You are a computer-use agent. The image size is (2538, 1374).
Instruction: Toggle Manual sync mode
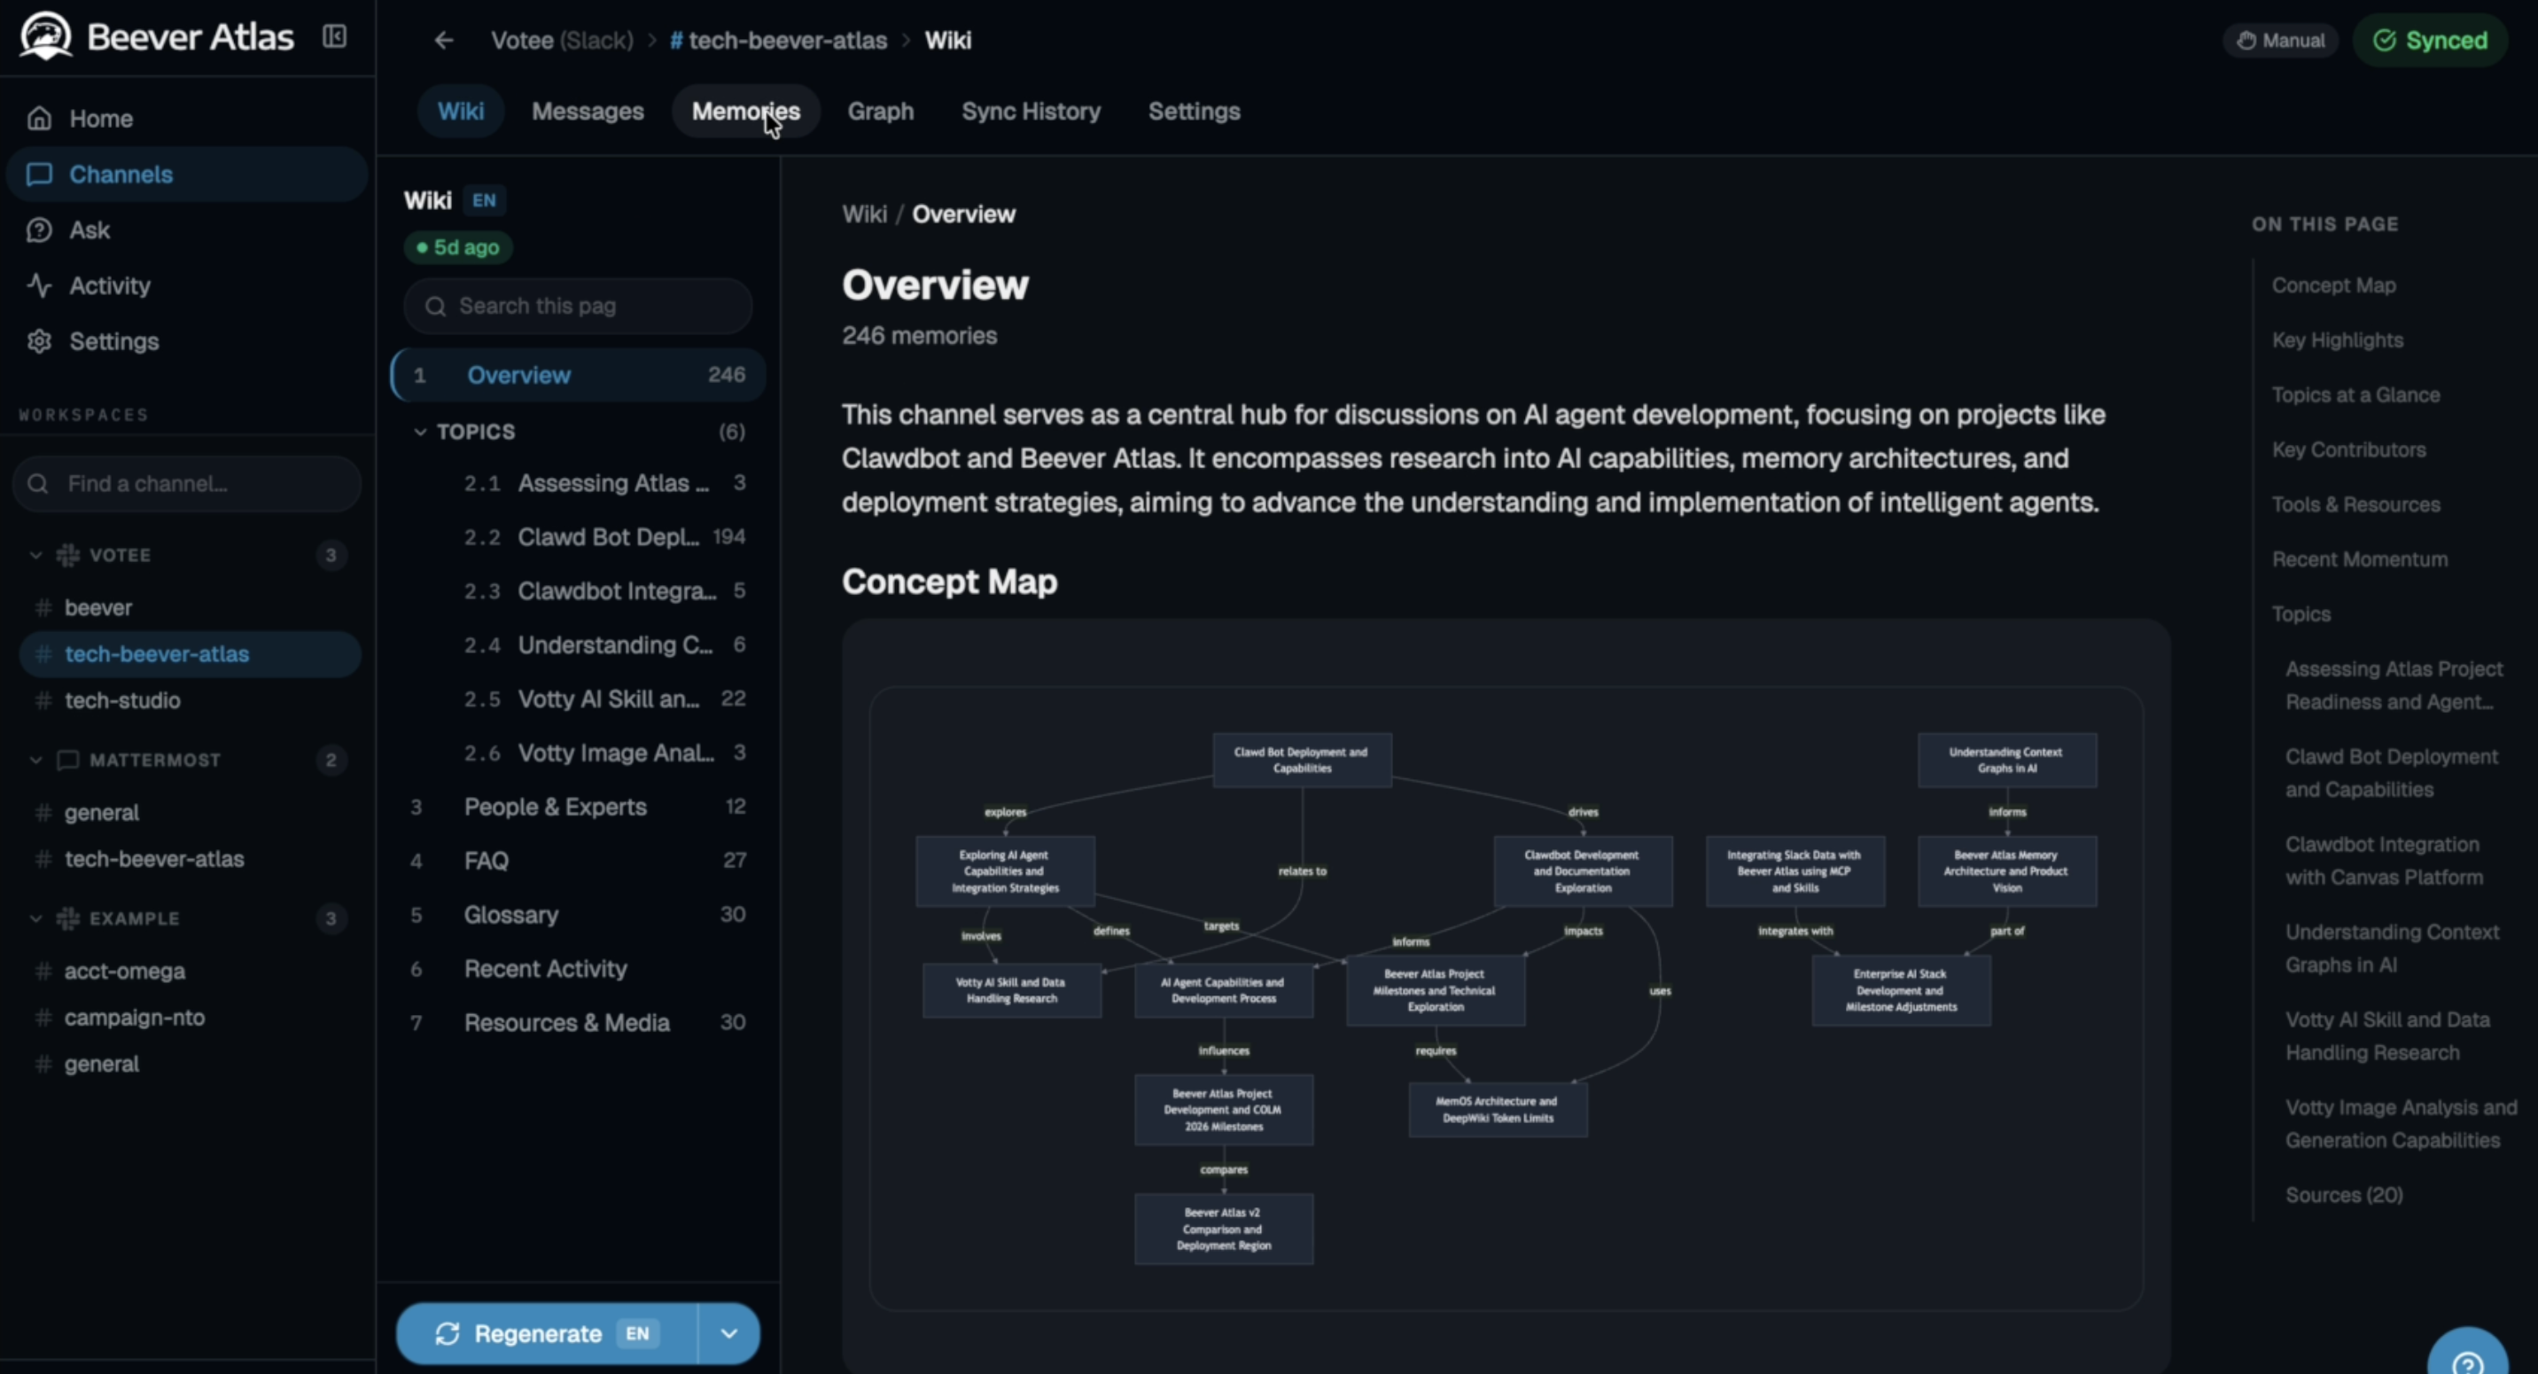2280,41
